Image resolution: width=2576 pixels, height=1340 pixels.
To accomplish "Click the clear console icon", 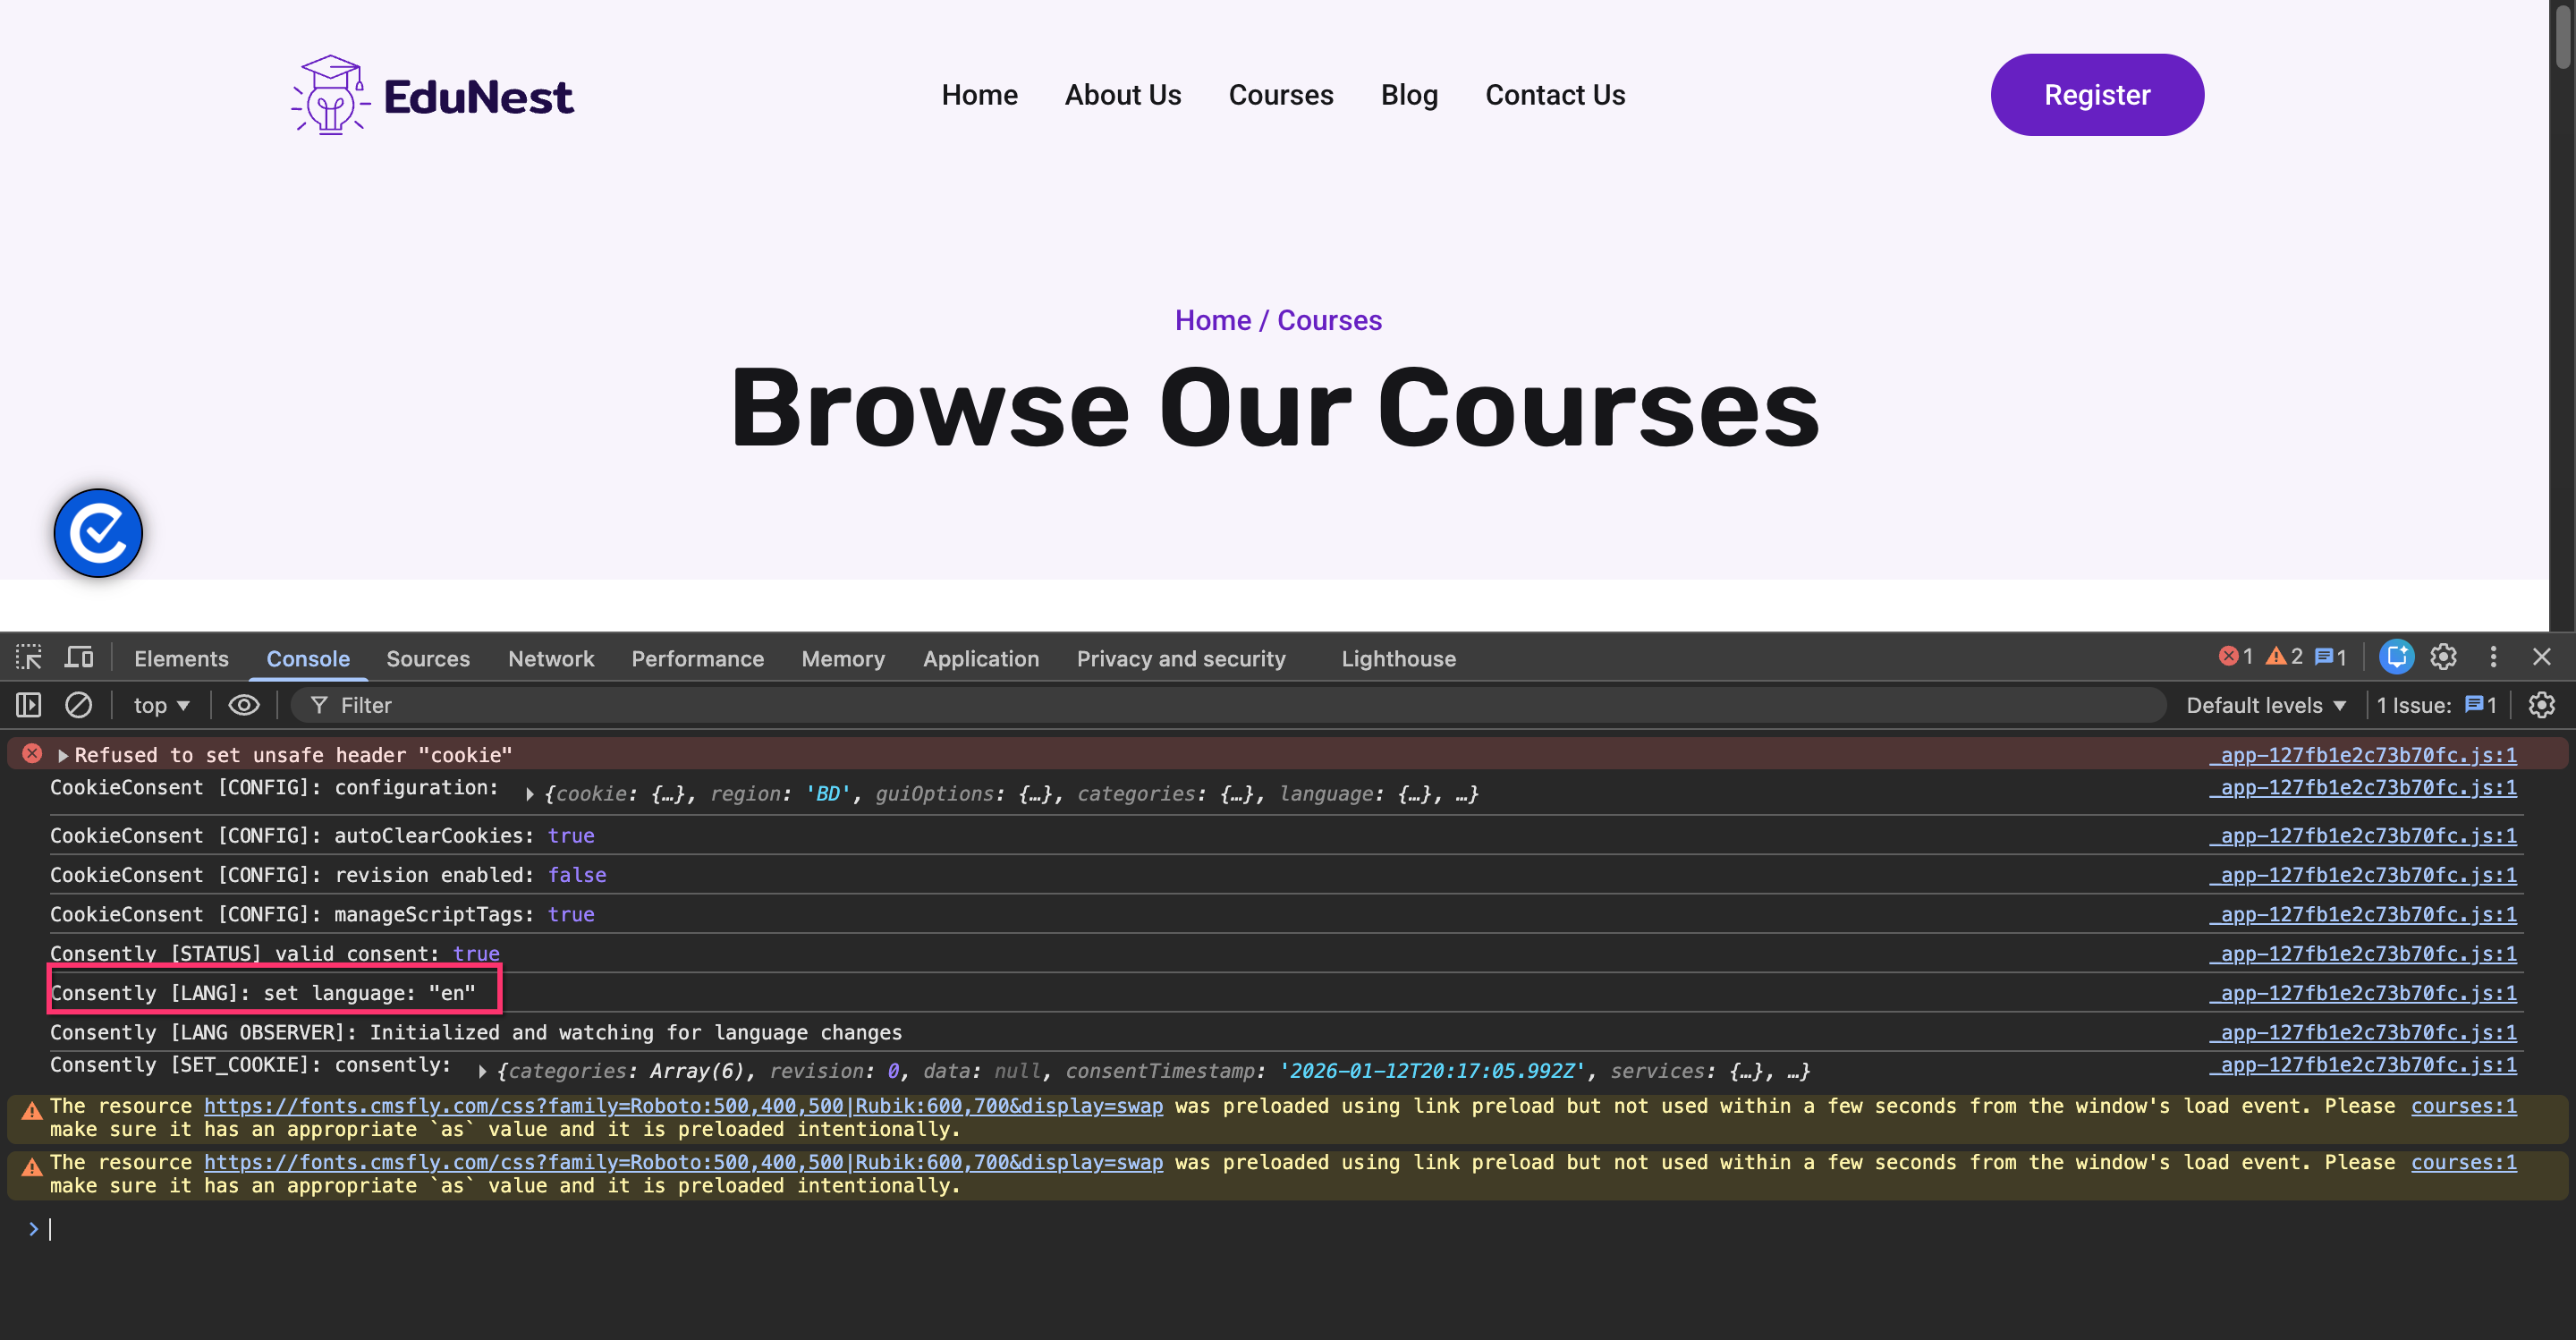I will coord(79,705).
